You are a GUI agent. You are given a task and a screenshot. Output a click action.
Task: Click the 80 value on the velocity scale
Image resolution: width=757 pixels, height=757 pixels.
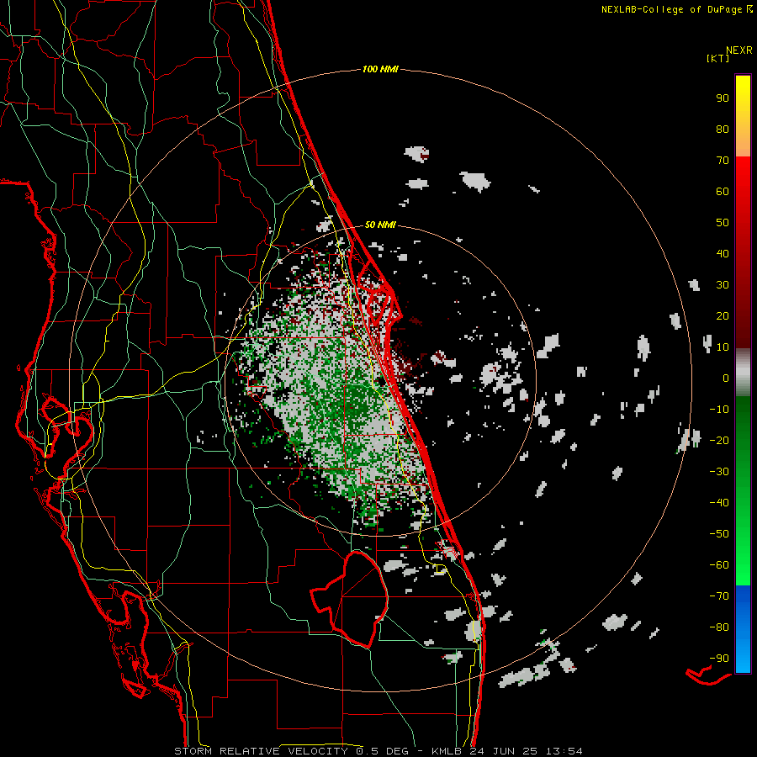(x=723, y=129)
